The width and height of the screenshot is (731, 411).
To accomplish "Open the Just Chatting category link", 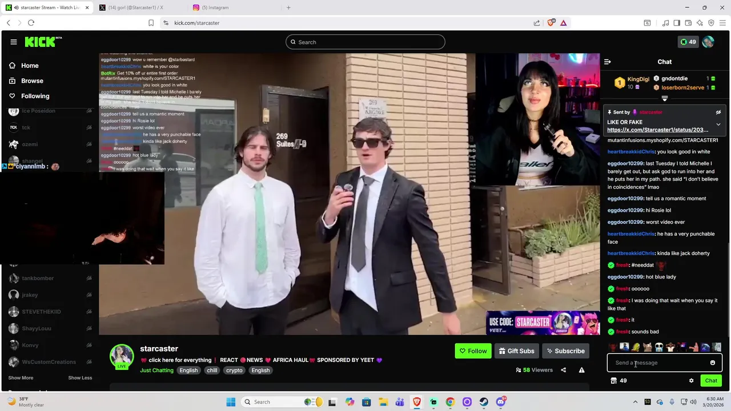I will [x=156, y=370].
